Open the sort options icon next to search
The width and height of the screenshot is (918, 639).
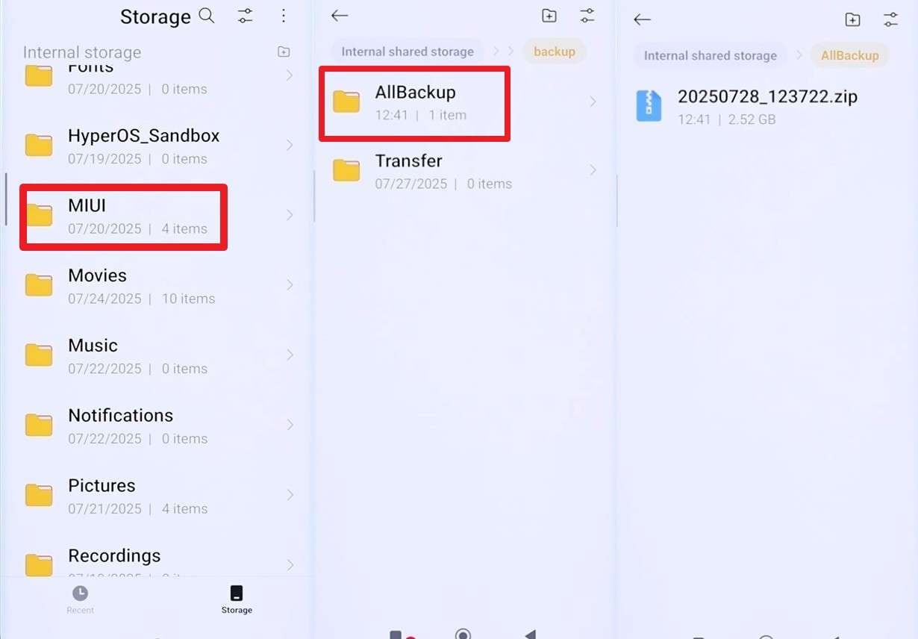coord(245,16)
